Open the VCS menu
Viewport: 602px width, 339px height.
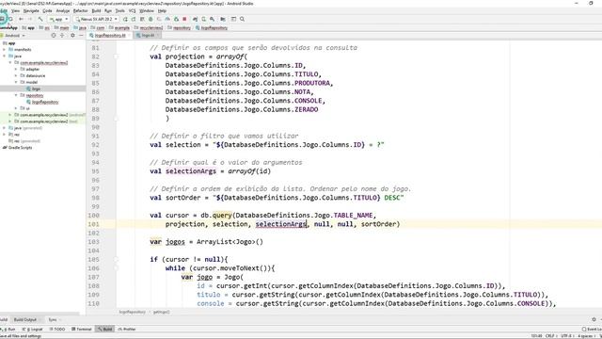pyautogui.click(x=132, y=10)
